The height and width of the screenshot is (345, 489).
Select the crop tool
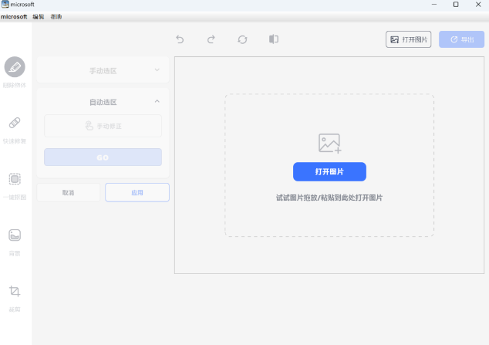click(x=15, y=292)
